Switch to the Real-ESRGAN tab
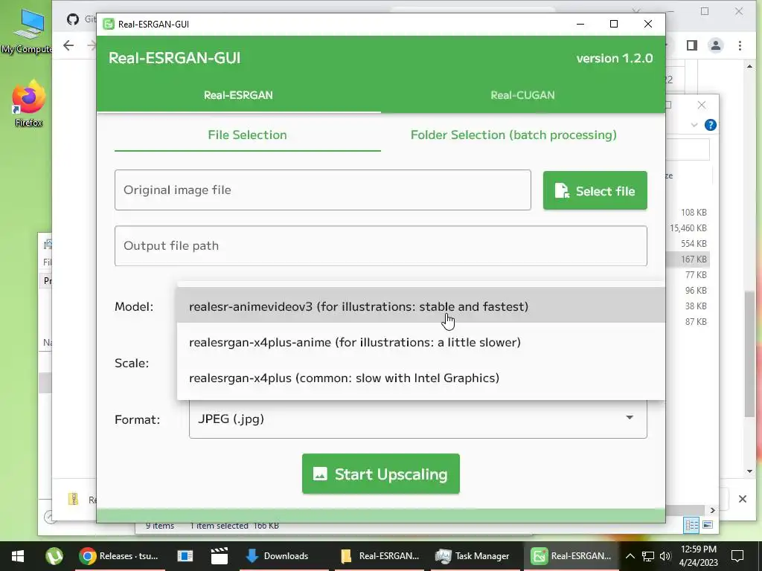 (238, 95)
